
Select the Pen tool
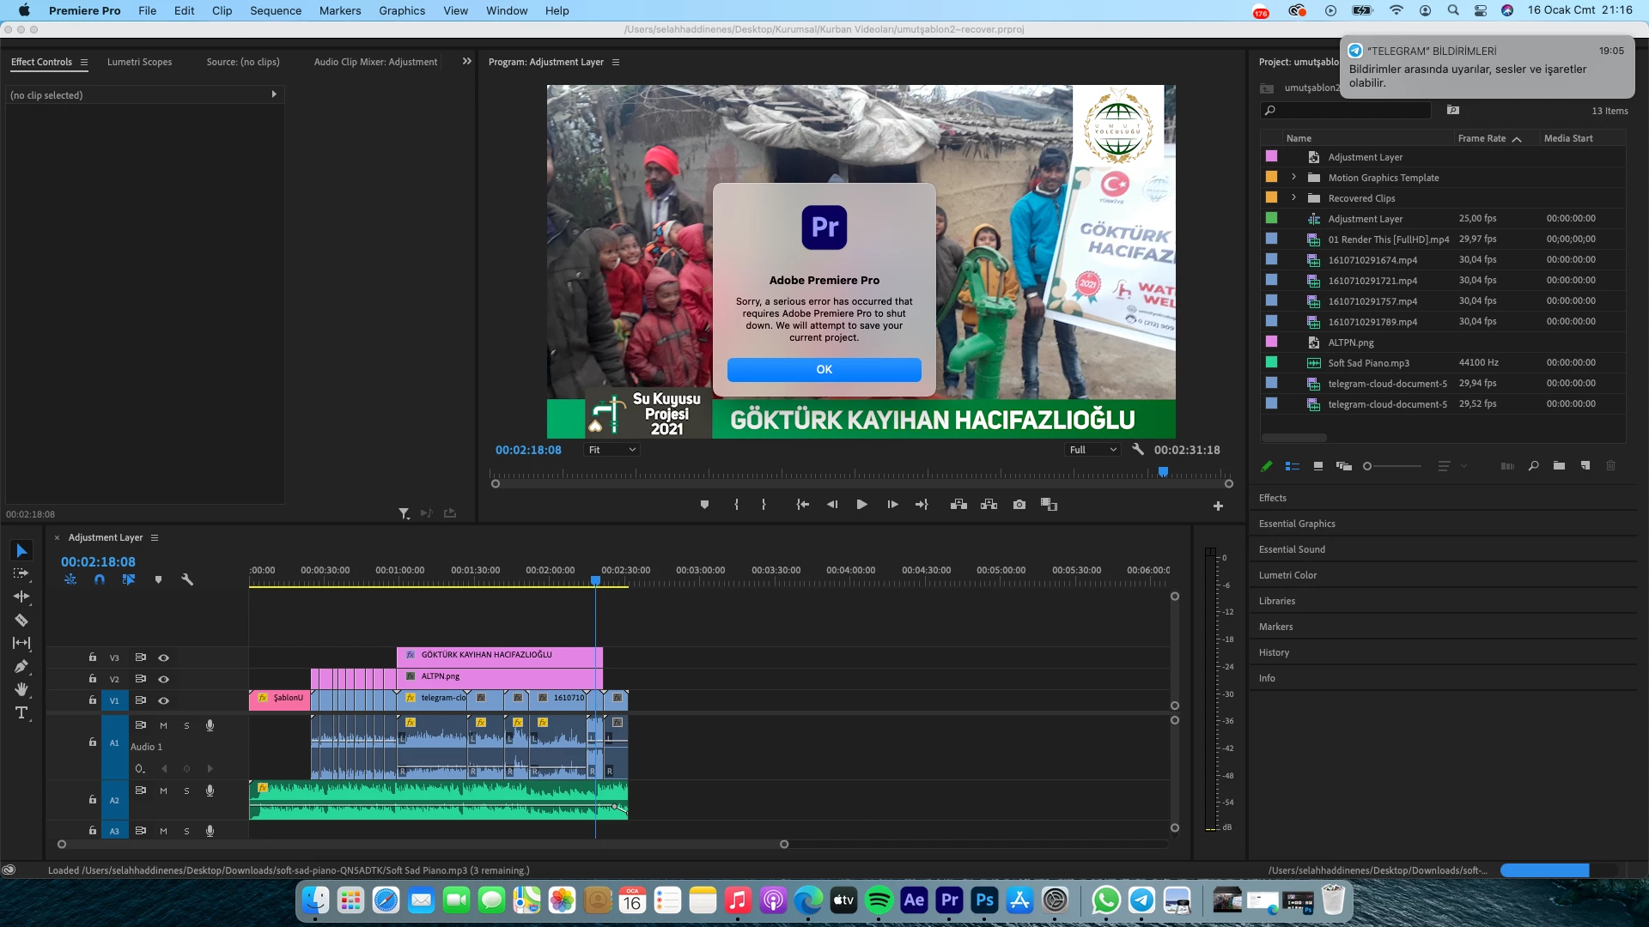point(21,666)
